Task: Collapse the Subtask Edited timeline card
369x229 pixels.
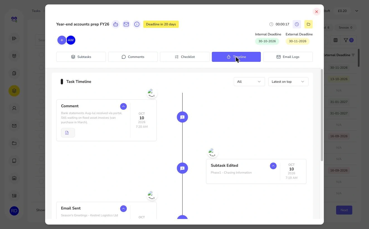Action: (273, 166)
